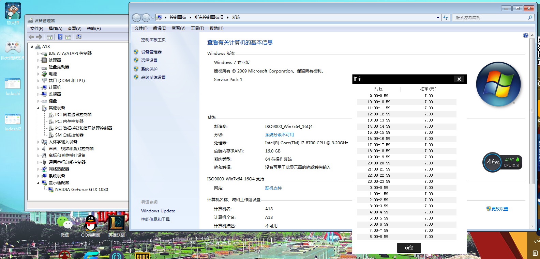Click the 更改设置 link
The width and height of the screenshot is (540, 259).
(x=499, y=209)
